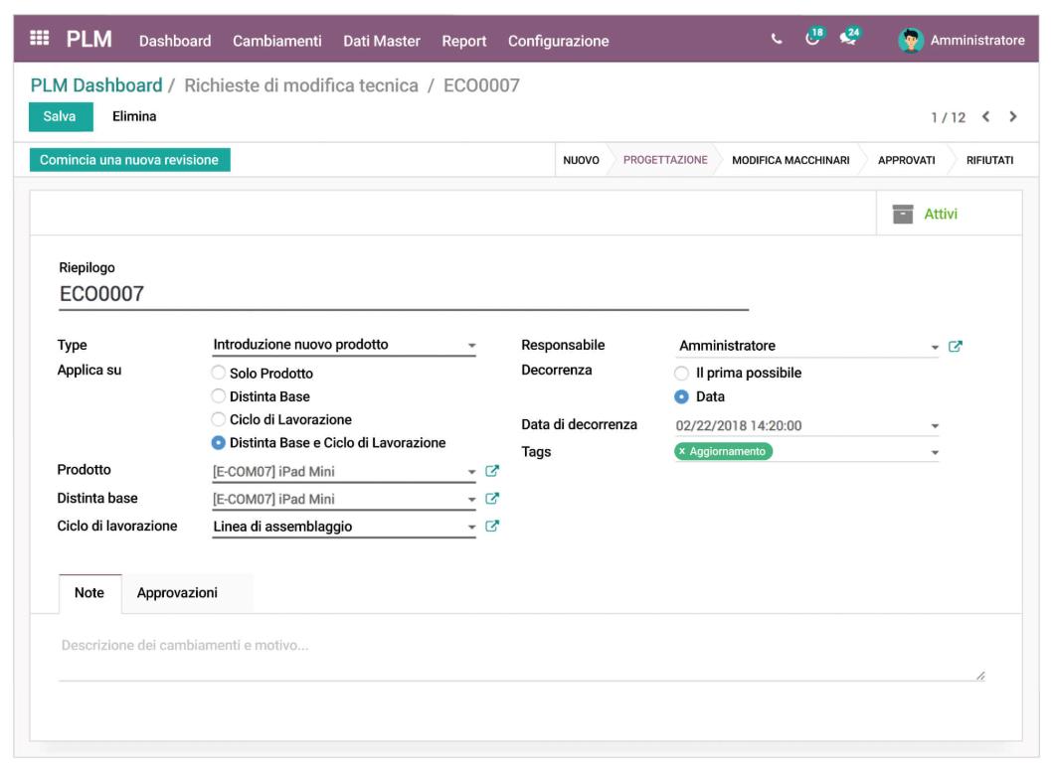Expand the Distinta base dropdown
Viewport: 1052px width, 770px height.
click(472, 500)
